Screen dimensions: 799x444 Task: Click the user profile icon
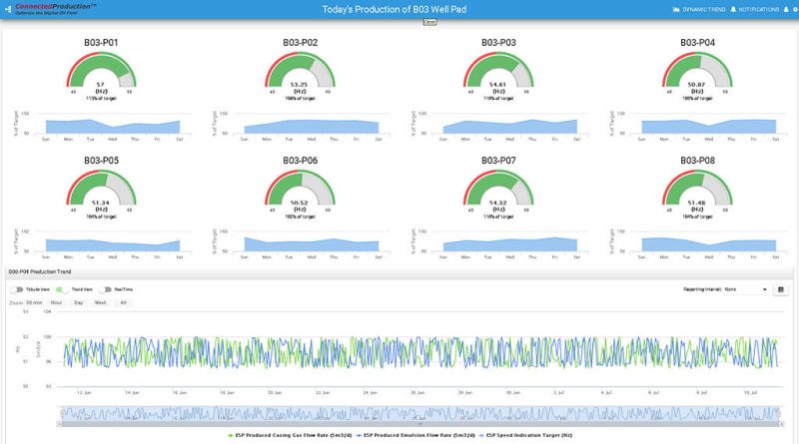(786, 9)
